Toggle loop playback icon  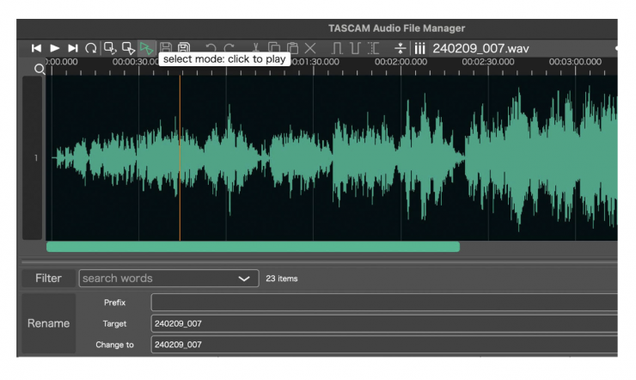91,48
